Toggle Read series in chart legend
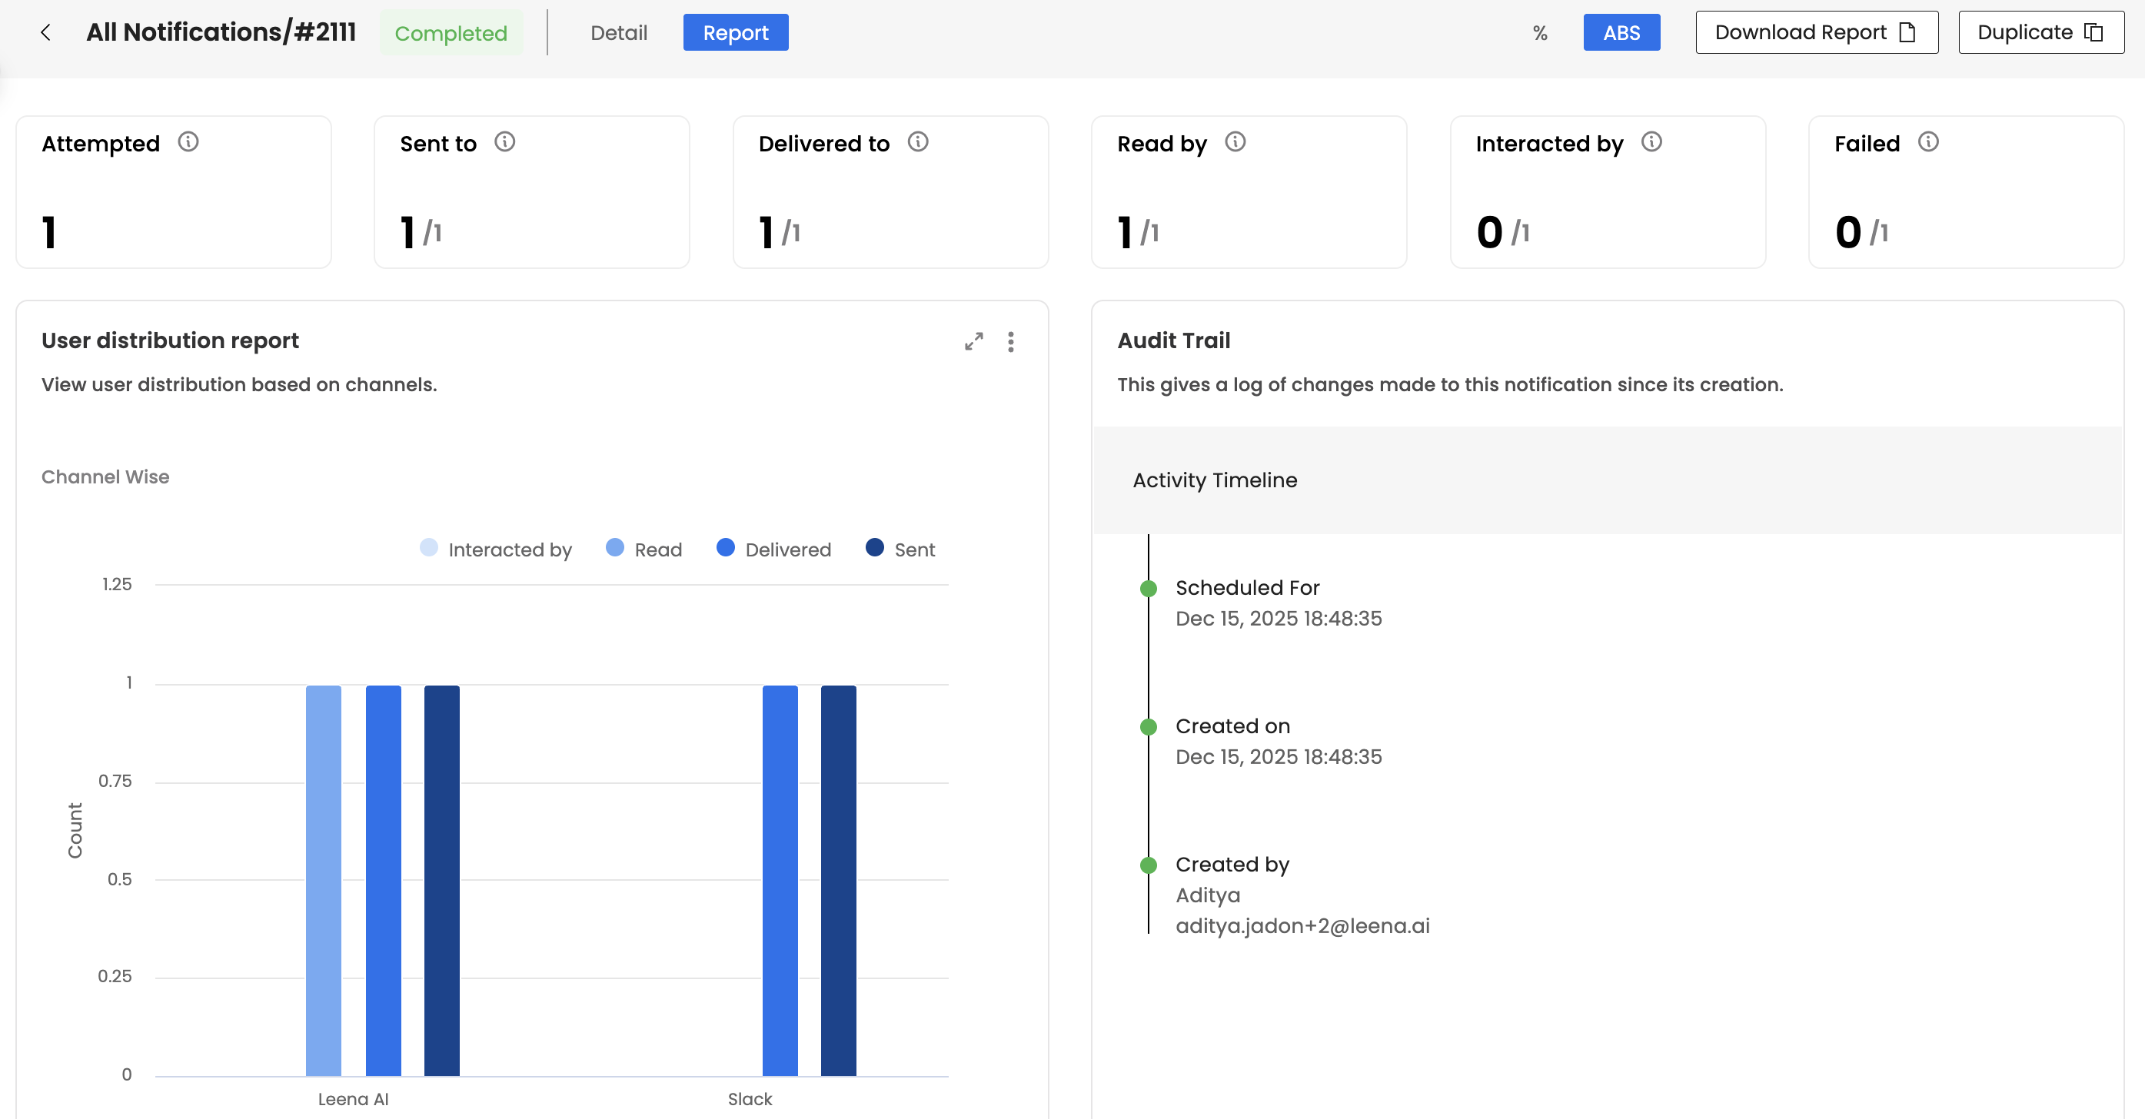2145x1119 pixels. pyautogui.click(x=643, y=550)
